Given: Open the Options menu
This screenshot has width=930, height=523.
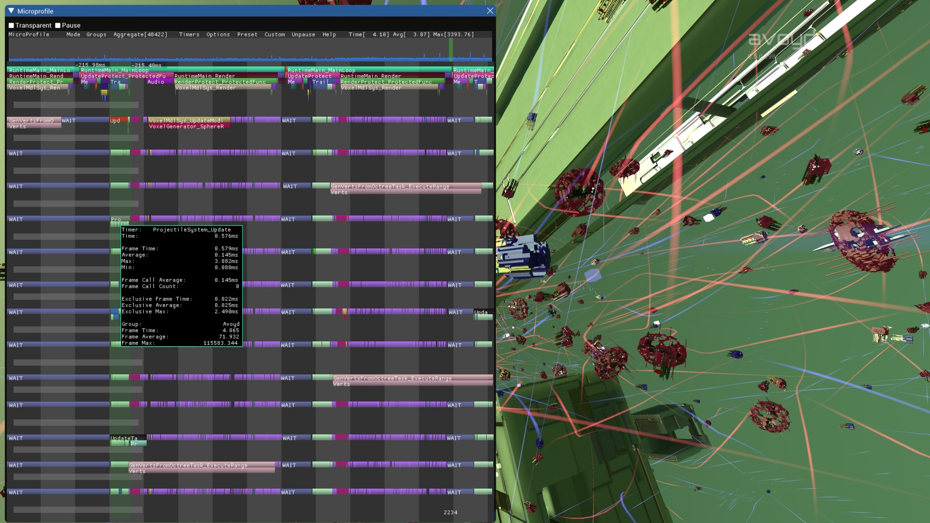Looking at the screenshot, I should [217, 34].
